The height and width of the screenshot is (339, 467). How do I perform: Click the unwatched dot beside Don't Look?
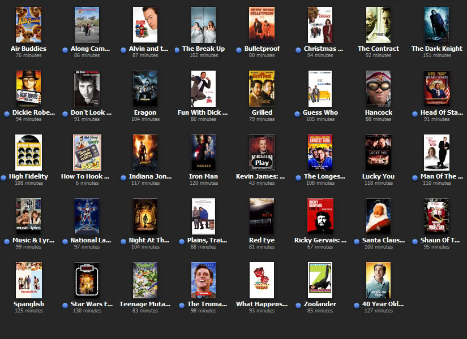65,114
